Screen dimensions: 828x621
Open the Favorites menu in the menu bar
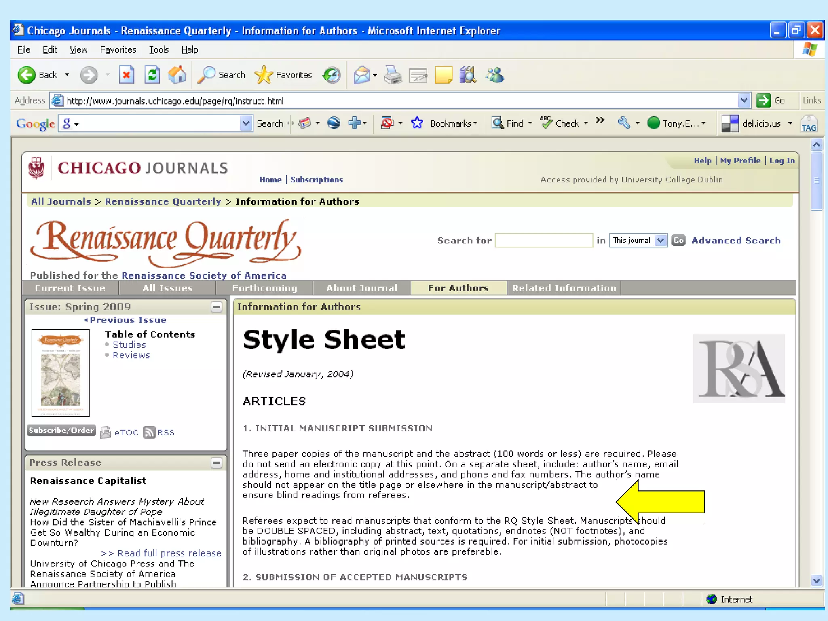pyautogui.click(x=118, y=49)
